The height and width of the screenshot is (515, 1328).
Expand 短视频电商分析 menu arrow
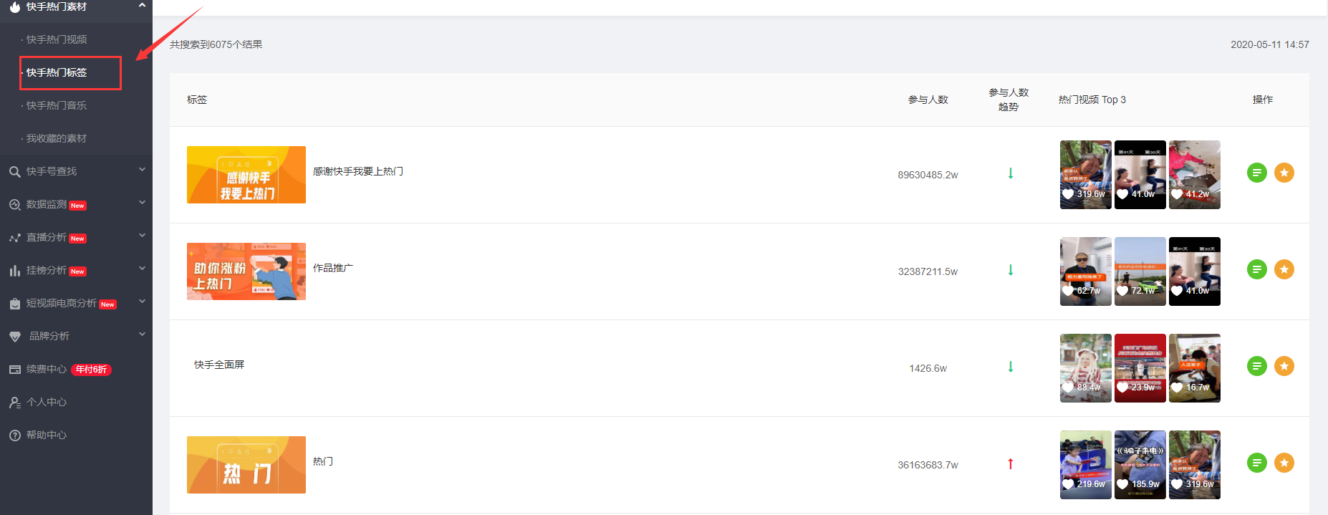(142, 302)
